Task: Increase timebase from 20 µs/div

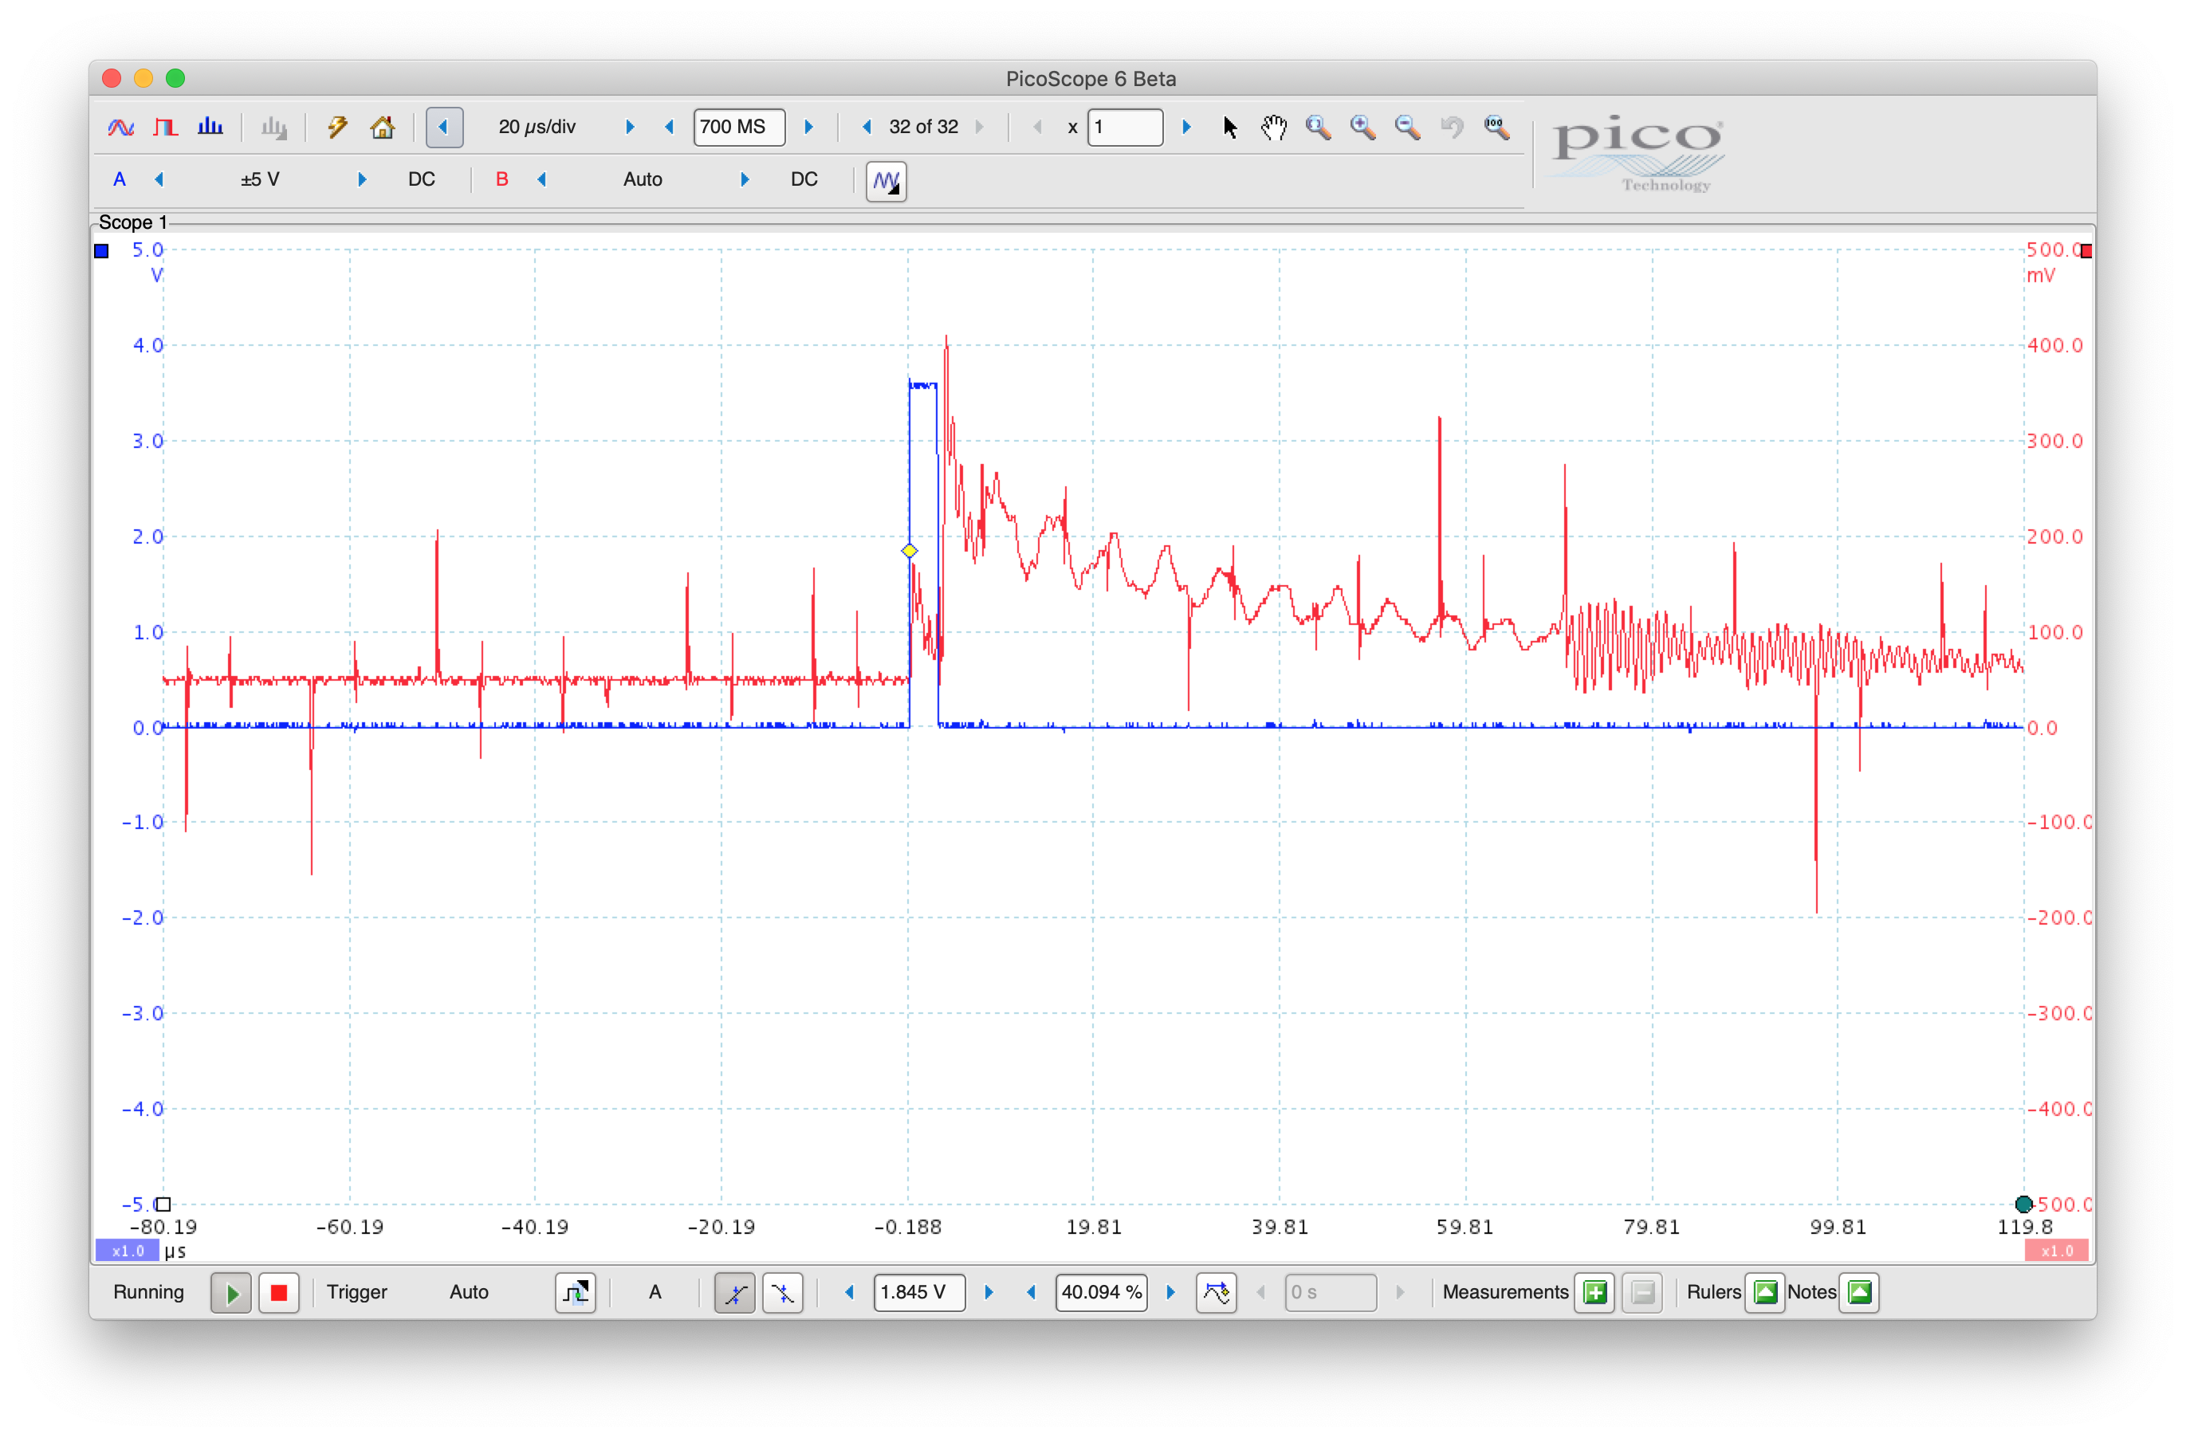Action: coord(630,127)
